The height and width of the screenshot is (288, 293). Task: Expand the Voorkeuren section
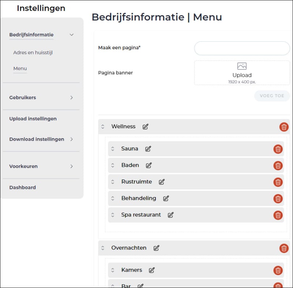point(71,166)
